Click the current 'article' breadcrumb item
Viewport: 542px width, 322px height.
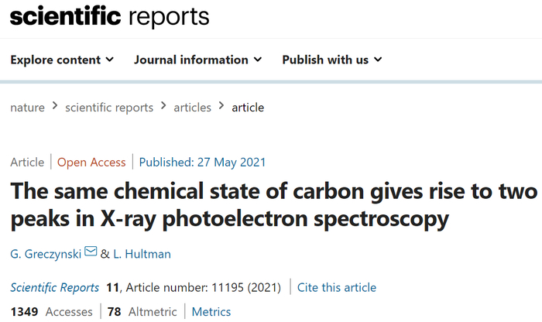[248, 108]
